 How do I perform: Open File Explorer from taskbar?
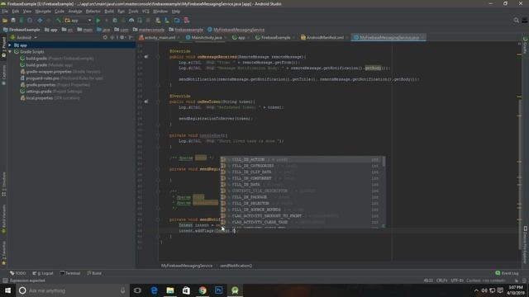pos(170,290)
